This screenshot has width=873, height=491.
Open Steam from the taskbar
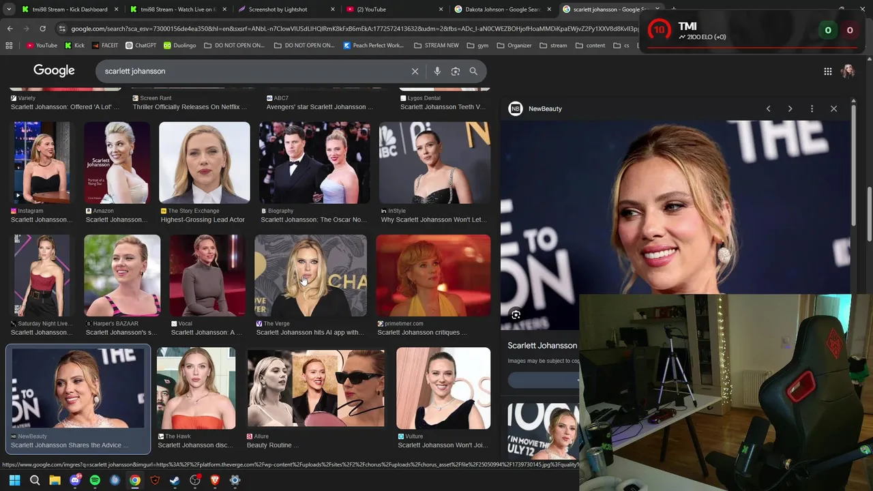[x=175, y=480]
